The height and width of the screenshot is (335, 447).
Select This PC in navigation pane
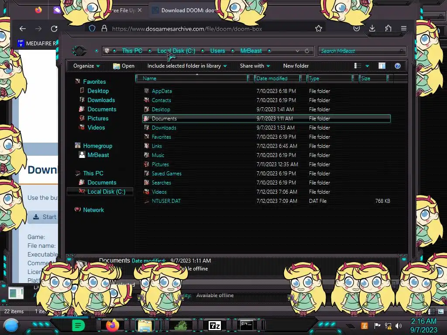coord(93,173)
